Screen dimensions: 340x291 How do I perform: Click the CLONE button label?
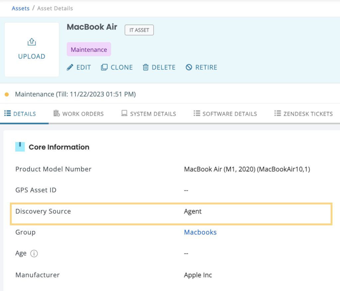(122, 67)
